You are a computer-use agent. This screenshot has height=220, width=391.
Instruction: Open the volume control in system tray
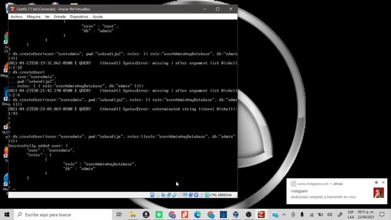[330, 215]
